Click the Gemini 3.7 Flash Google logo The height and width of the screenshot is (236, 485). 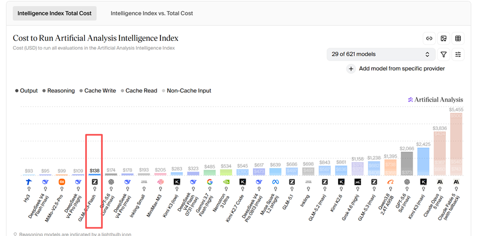tap(210, 182)
